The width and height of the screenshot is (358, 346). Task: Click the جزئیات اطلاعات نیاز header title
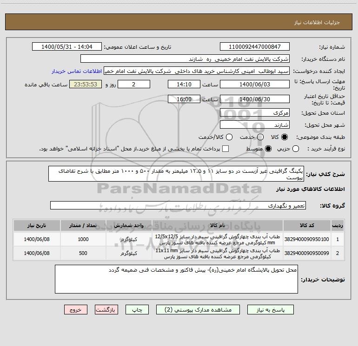317,22
